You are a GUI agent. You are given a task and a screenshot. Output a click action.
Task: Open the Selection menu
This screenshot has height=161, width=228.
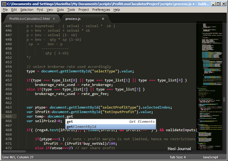click(27, 10)
